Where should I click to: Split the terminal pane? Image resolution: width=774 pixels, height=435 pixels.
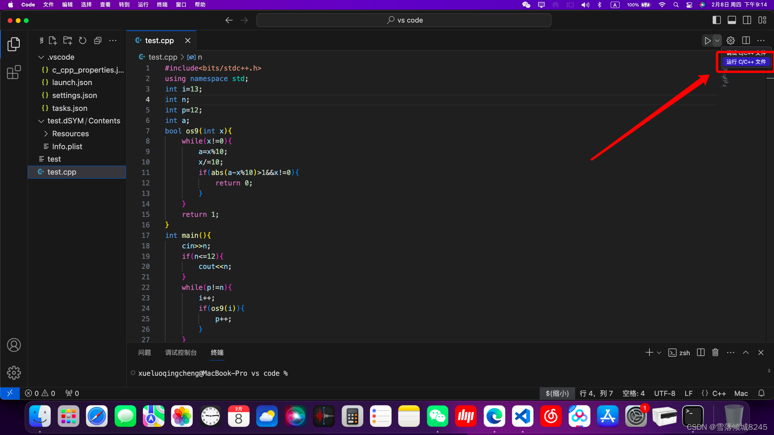click(701, 353)
